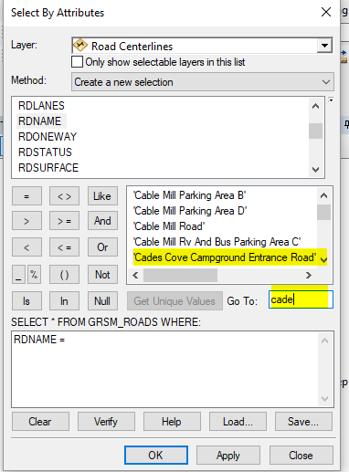Click the Is operator button
Screen dimensions: 349x472
click(26, 301)
